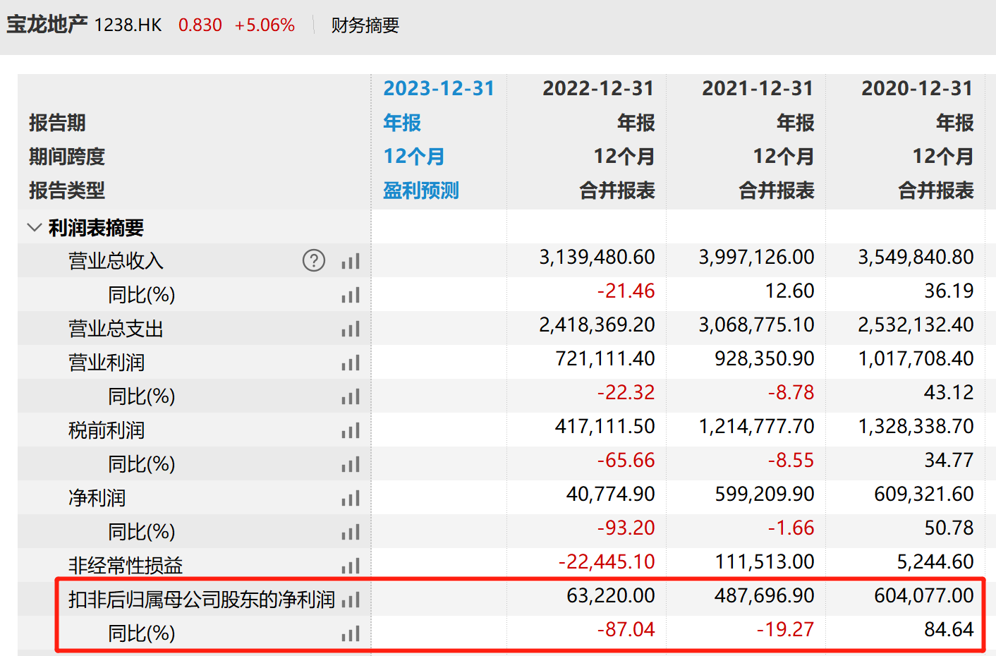Click the red value -19.27
The width and height of the screenshot is (996, 656).
786,629
